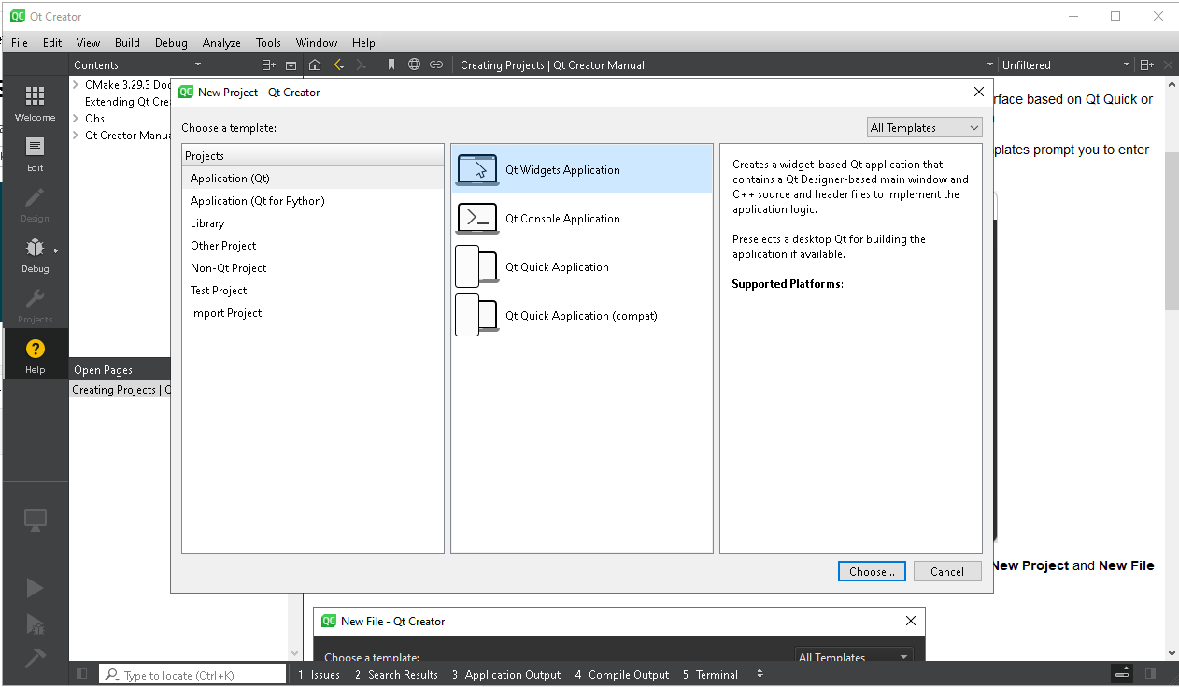Screen dimensions: 1179x687
Task: Pick the Qt Quick Application template
Action: 581,266
